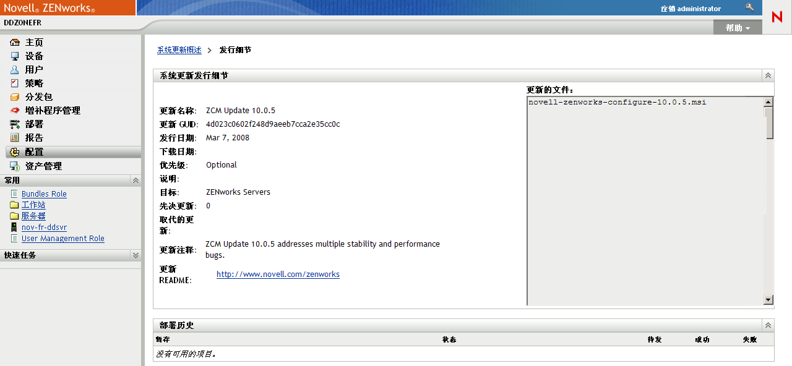Open the 增补程序管理 menu item

(x=53, y=111)
